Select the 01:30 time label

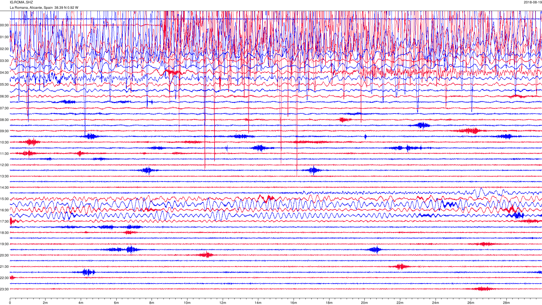[4, 37]
